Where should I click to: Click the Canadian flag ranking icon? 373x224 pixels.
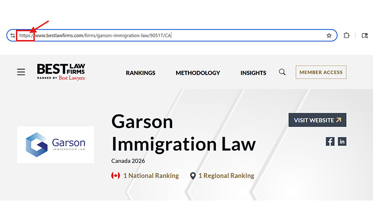pyautogui.click(x=115, y=176)
